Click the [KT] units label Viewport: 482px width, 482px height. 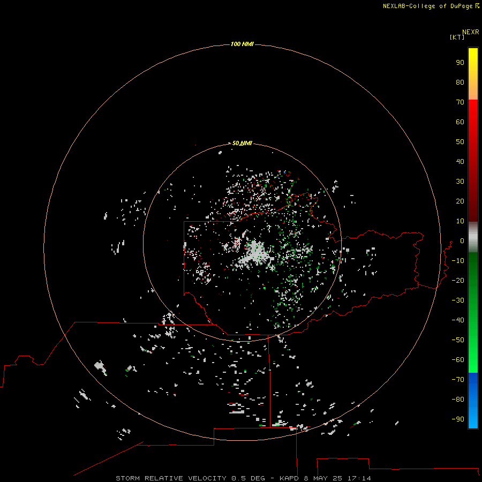tap(457, 37)
